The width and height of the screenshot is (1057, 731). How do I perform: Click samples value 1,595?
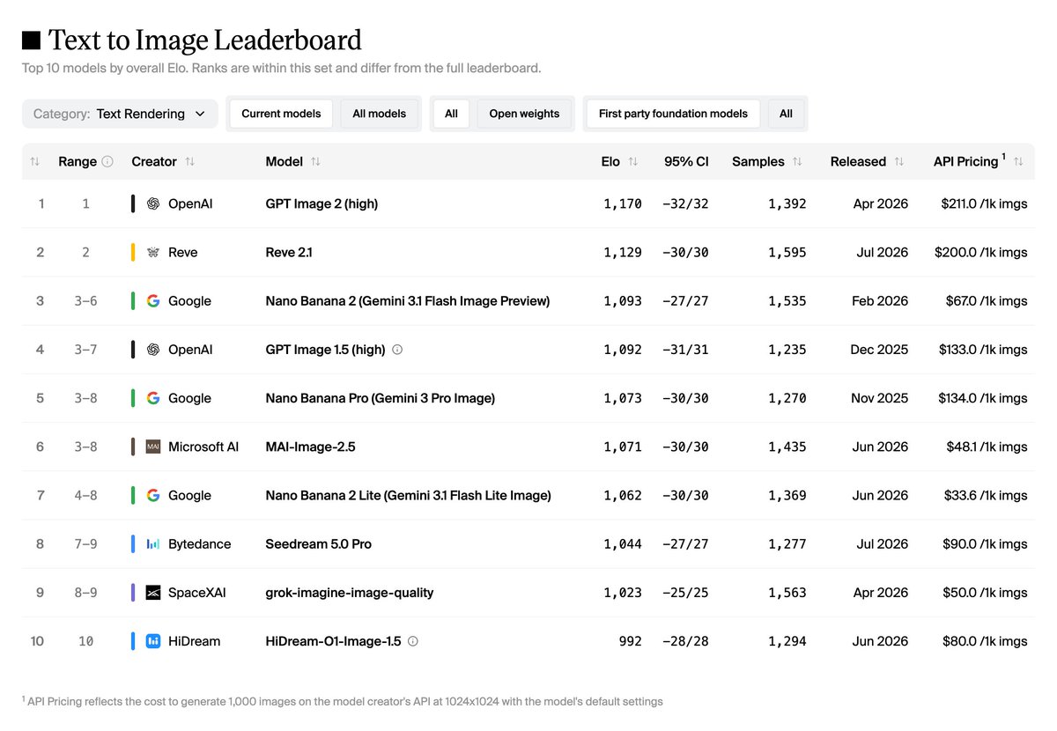click(x=787, y=252)
